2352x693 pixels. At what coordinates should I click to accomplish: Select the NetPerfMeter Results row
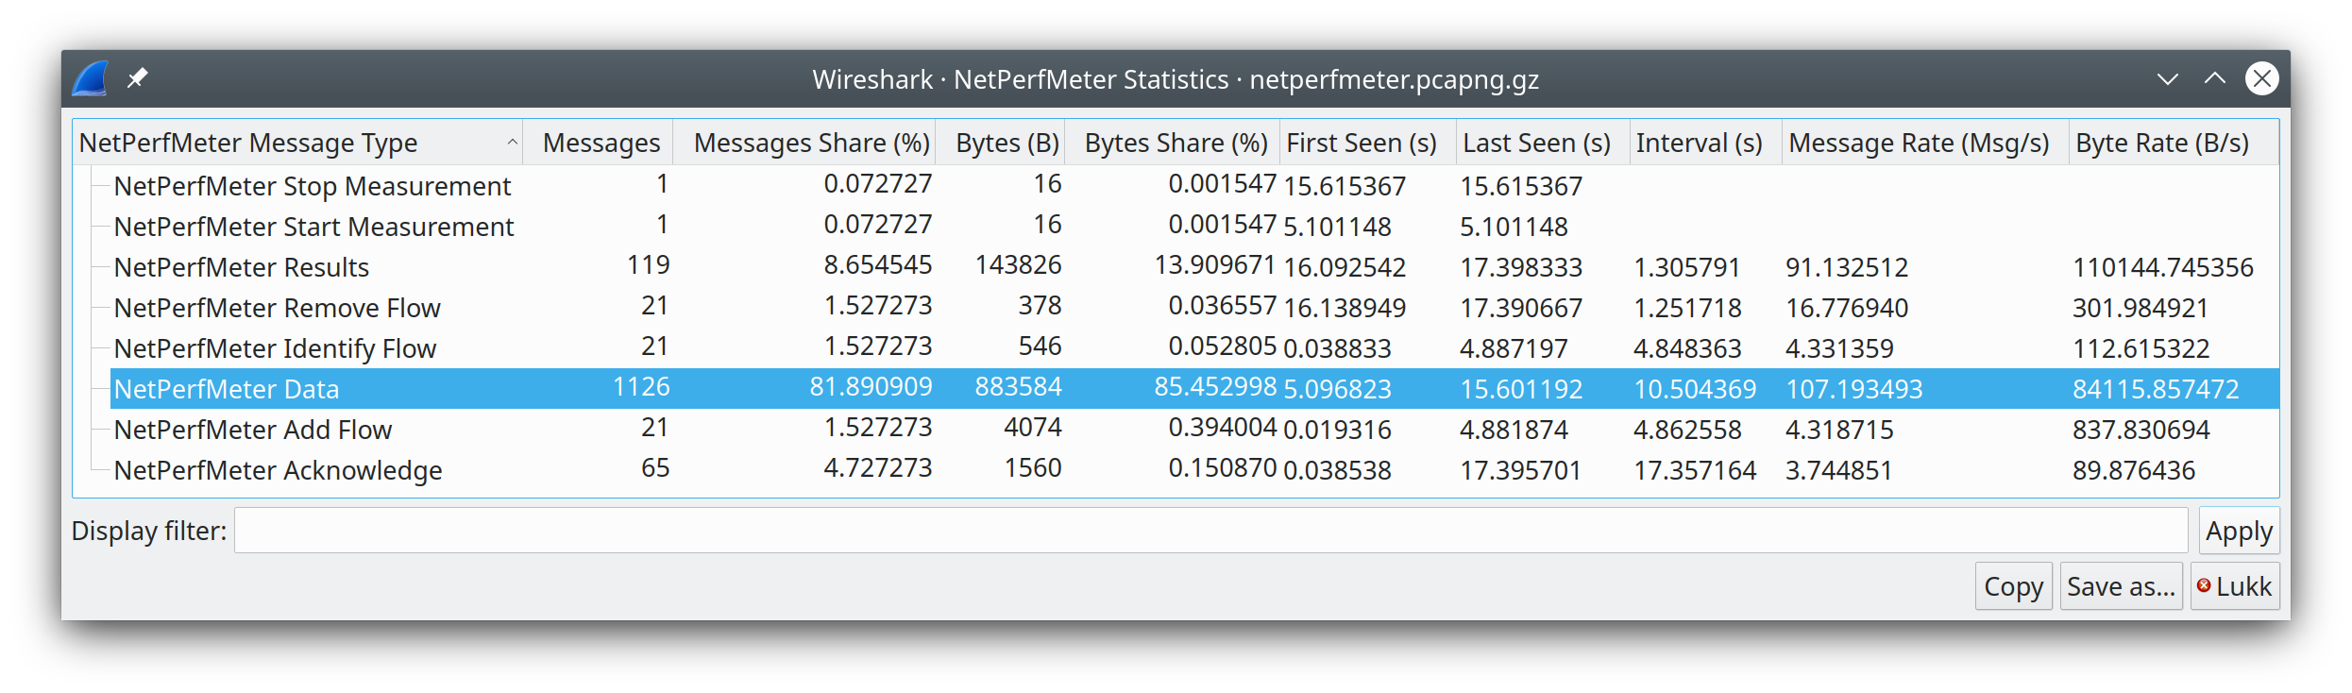coord(242,267)
